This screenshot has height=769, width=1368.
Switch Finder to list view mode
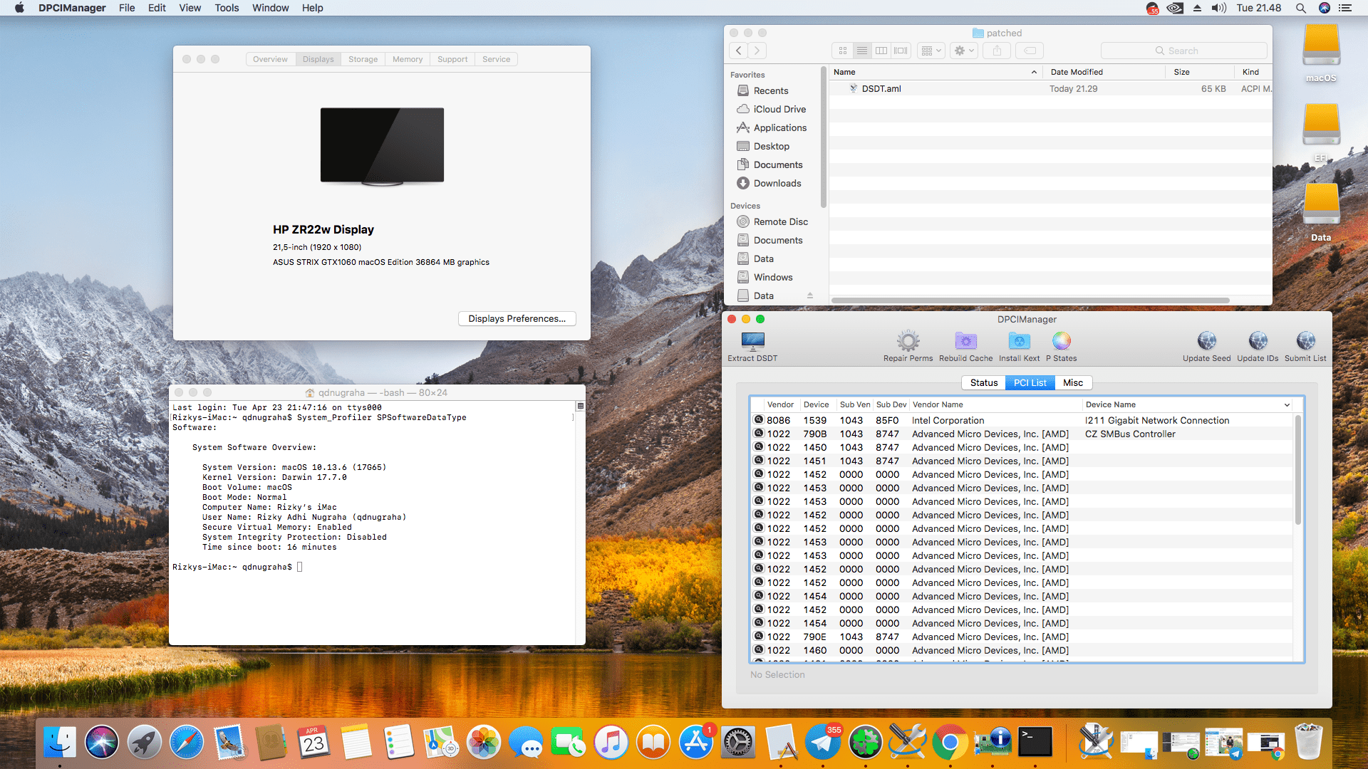click(x=862, y=51)
